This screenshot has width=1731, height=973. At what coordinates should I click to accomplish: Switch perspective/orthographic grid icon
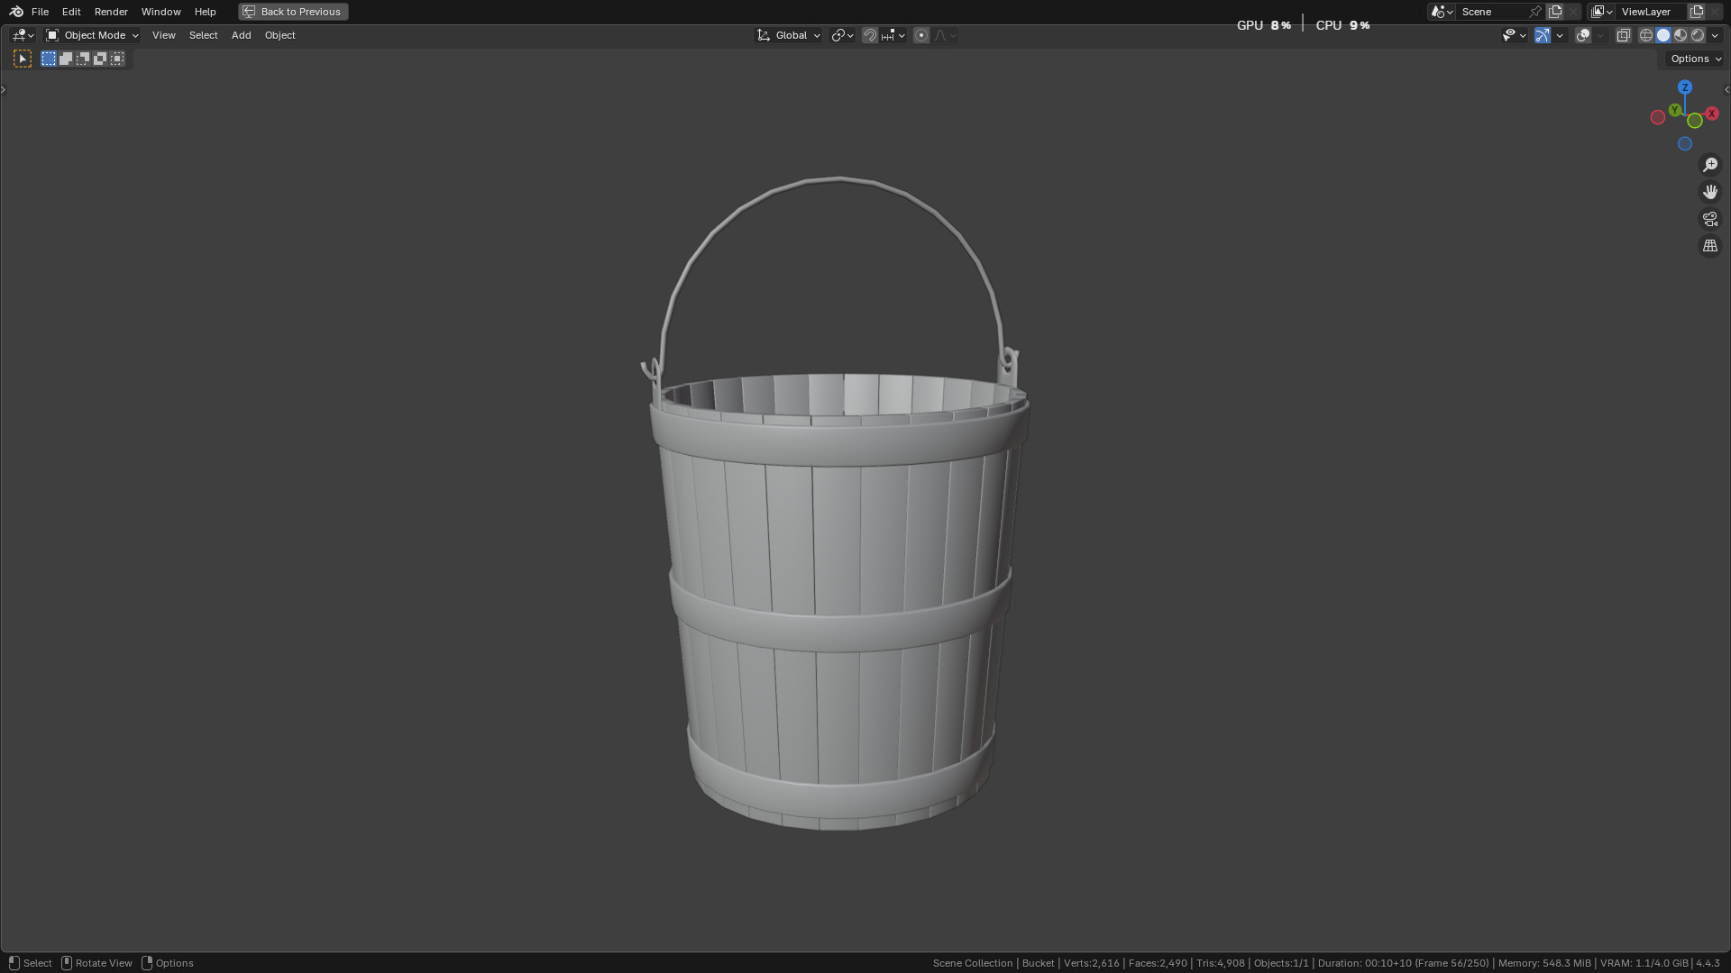pos(1710,246)
